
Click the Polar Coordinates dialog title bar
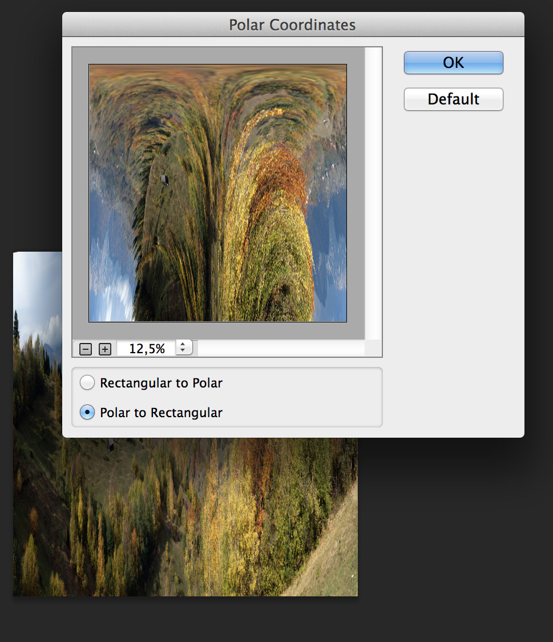tap(292, 25)
